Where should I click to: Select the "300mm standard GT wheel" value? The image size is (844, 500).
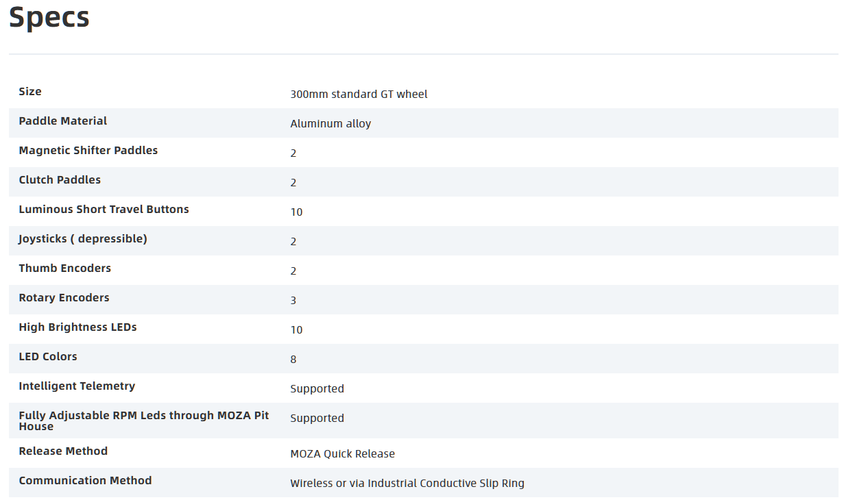click(x=359, y=95)
